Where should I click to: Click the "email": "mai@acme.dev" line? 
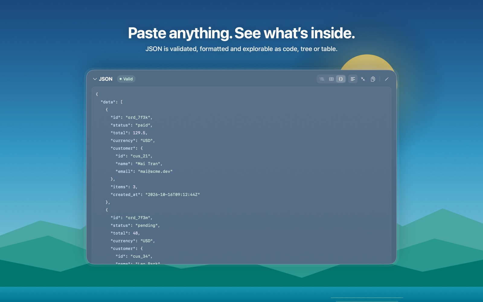[144, 172]
